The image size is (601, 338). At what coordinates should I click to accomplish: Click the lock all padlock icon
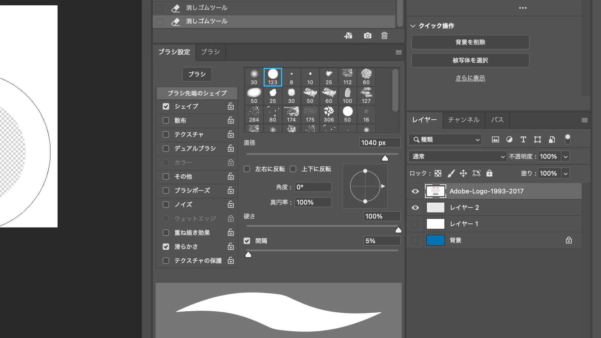pyautogui.click(x=489, y=173)
